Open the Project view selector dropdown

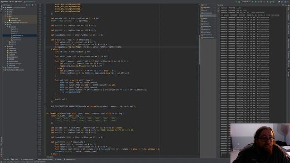(8, 5)
